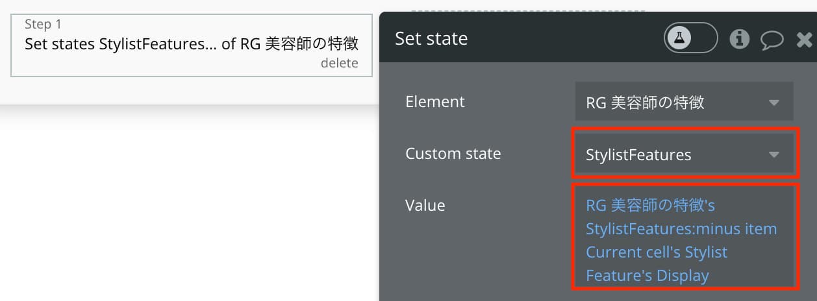Click the flask icon in the header

[x=679, y=38]
